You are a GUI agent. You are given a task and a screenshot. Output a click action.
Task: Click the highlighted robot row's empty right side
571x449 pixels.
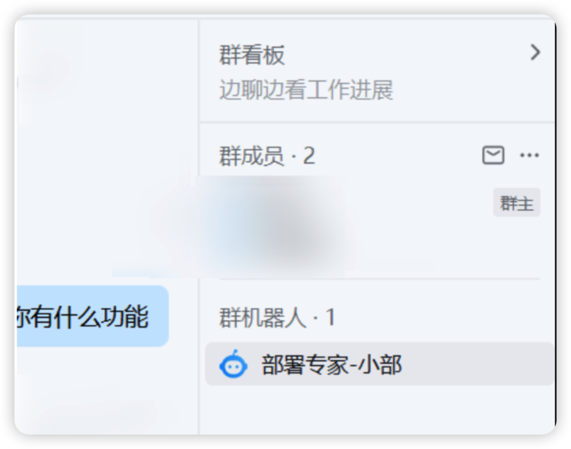(x=477, y=364)
